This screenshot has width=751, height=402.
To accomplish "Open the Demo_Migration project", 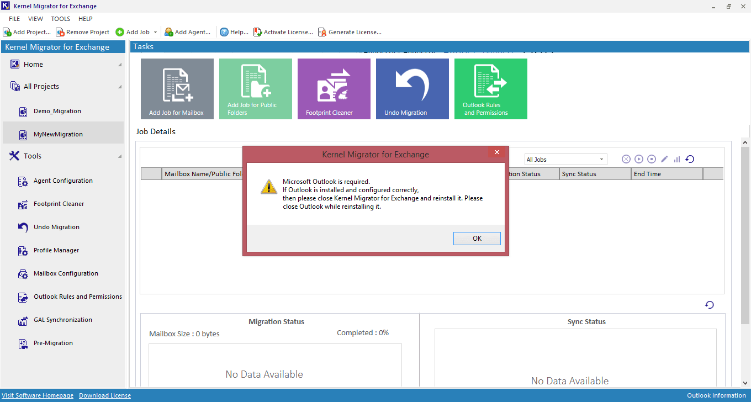I will pyautogui.click(x=57, y=111).
